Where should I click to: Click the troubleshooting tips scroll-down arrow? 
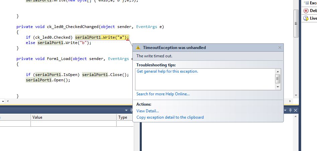click(x=278, y=87)
